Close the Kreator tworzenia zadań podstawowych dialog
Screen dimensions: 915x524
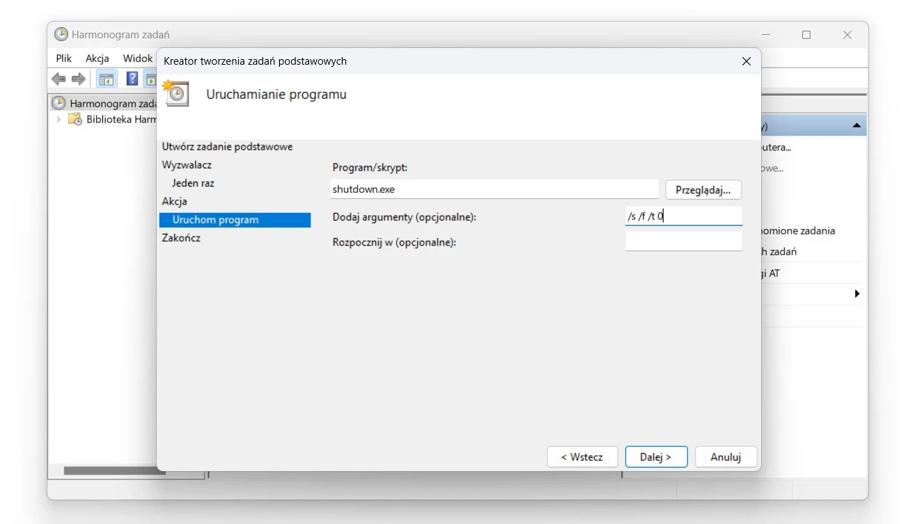coord(746,61)
